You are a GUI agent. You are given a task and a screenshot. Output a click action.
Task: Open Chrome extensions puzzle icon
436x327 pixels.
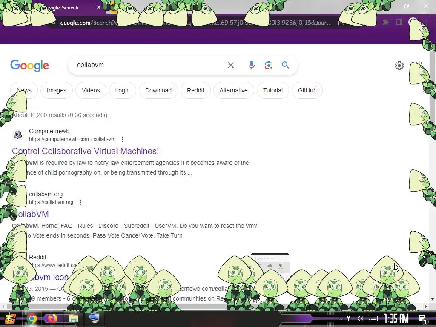pos(385,22)
